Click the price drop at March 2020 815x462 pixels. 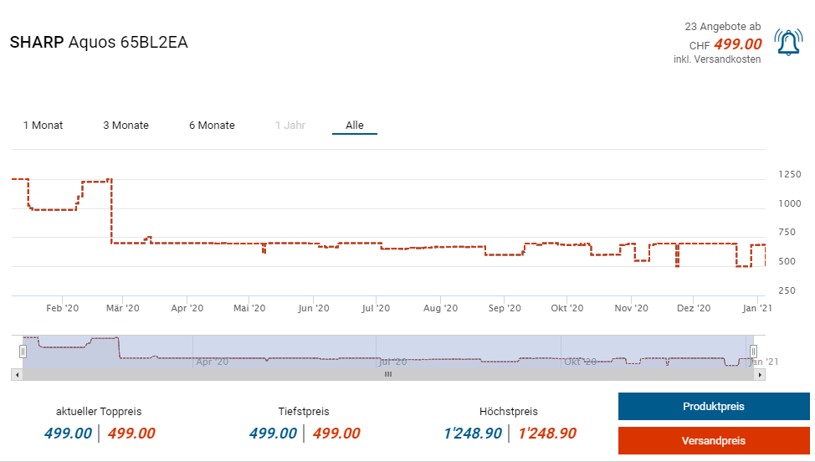[111, 211]
